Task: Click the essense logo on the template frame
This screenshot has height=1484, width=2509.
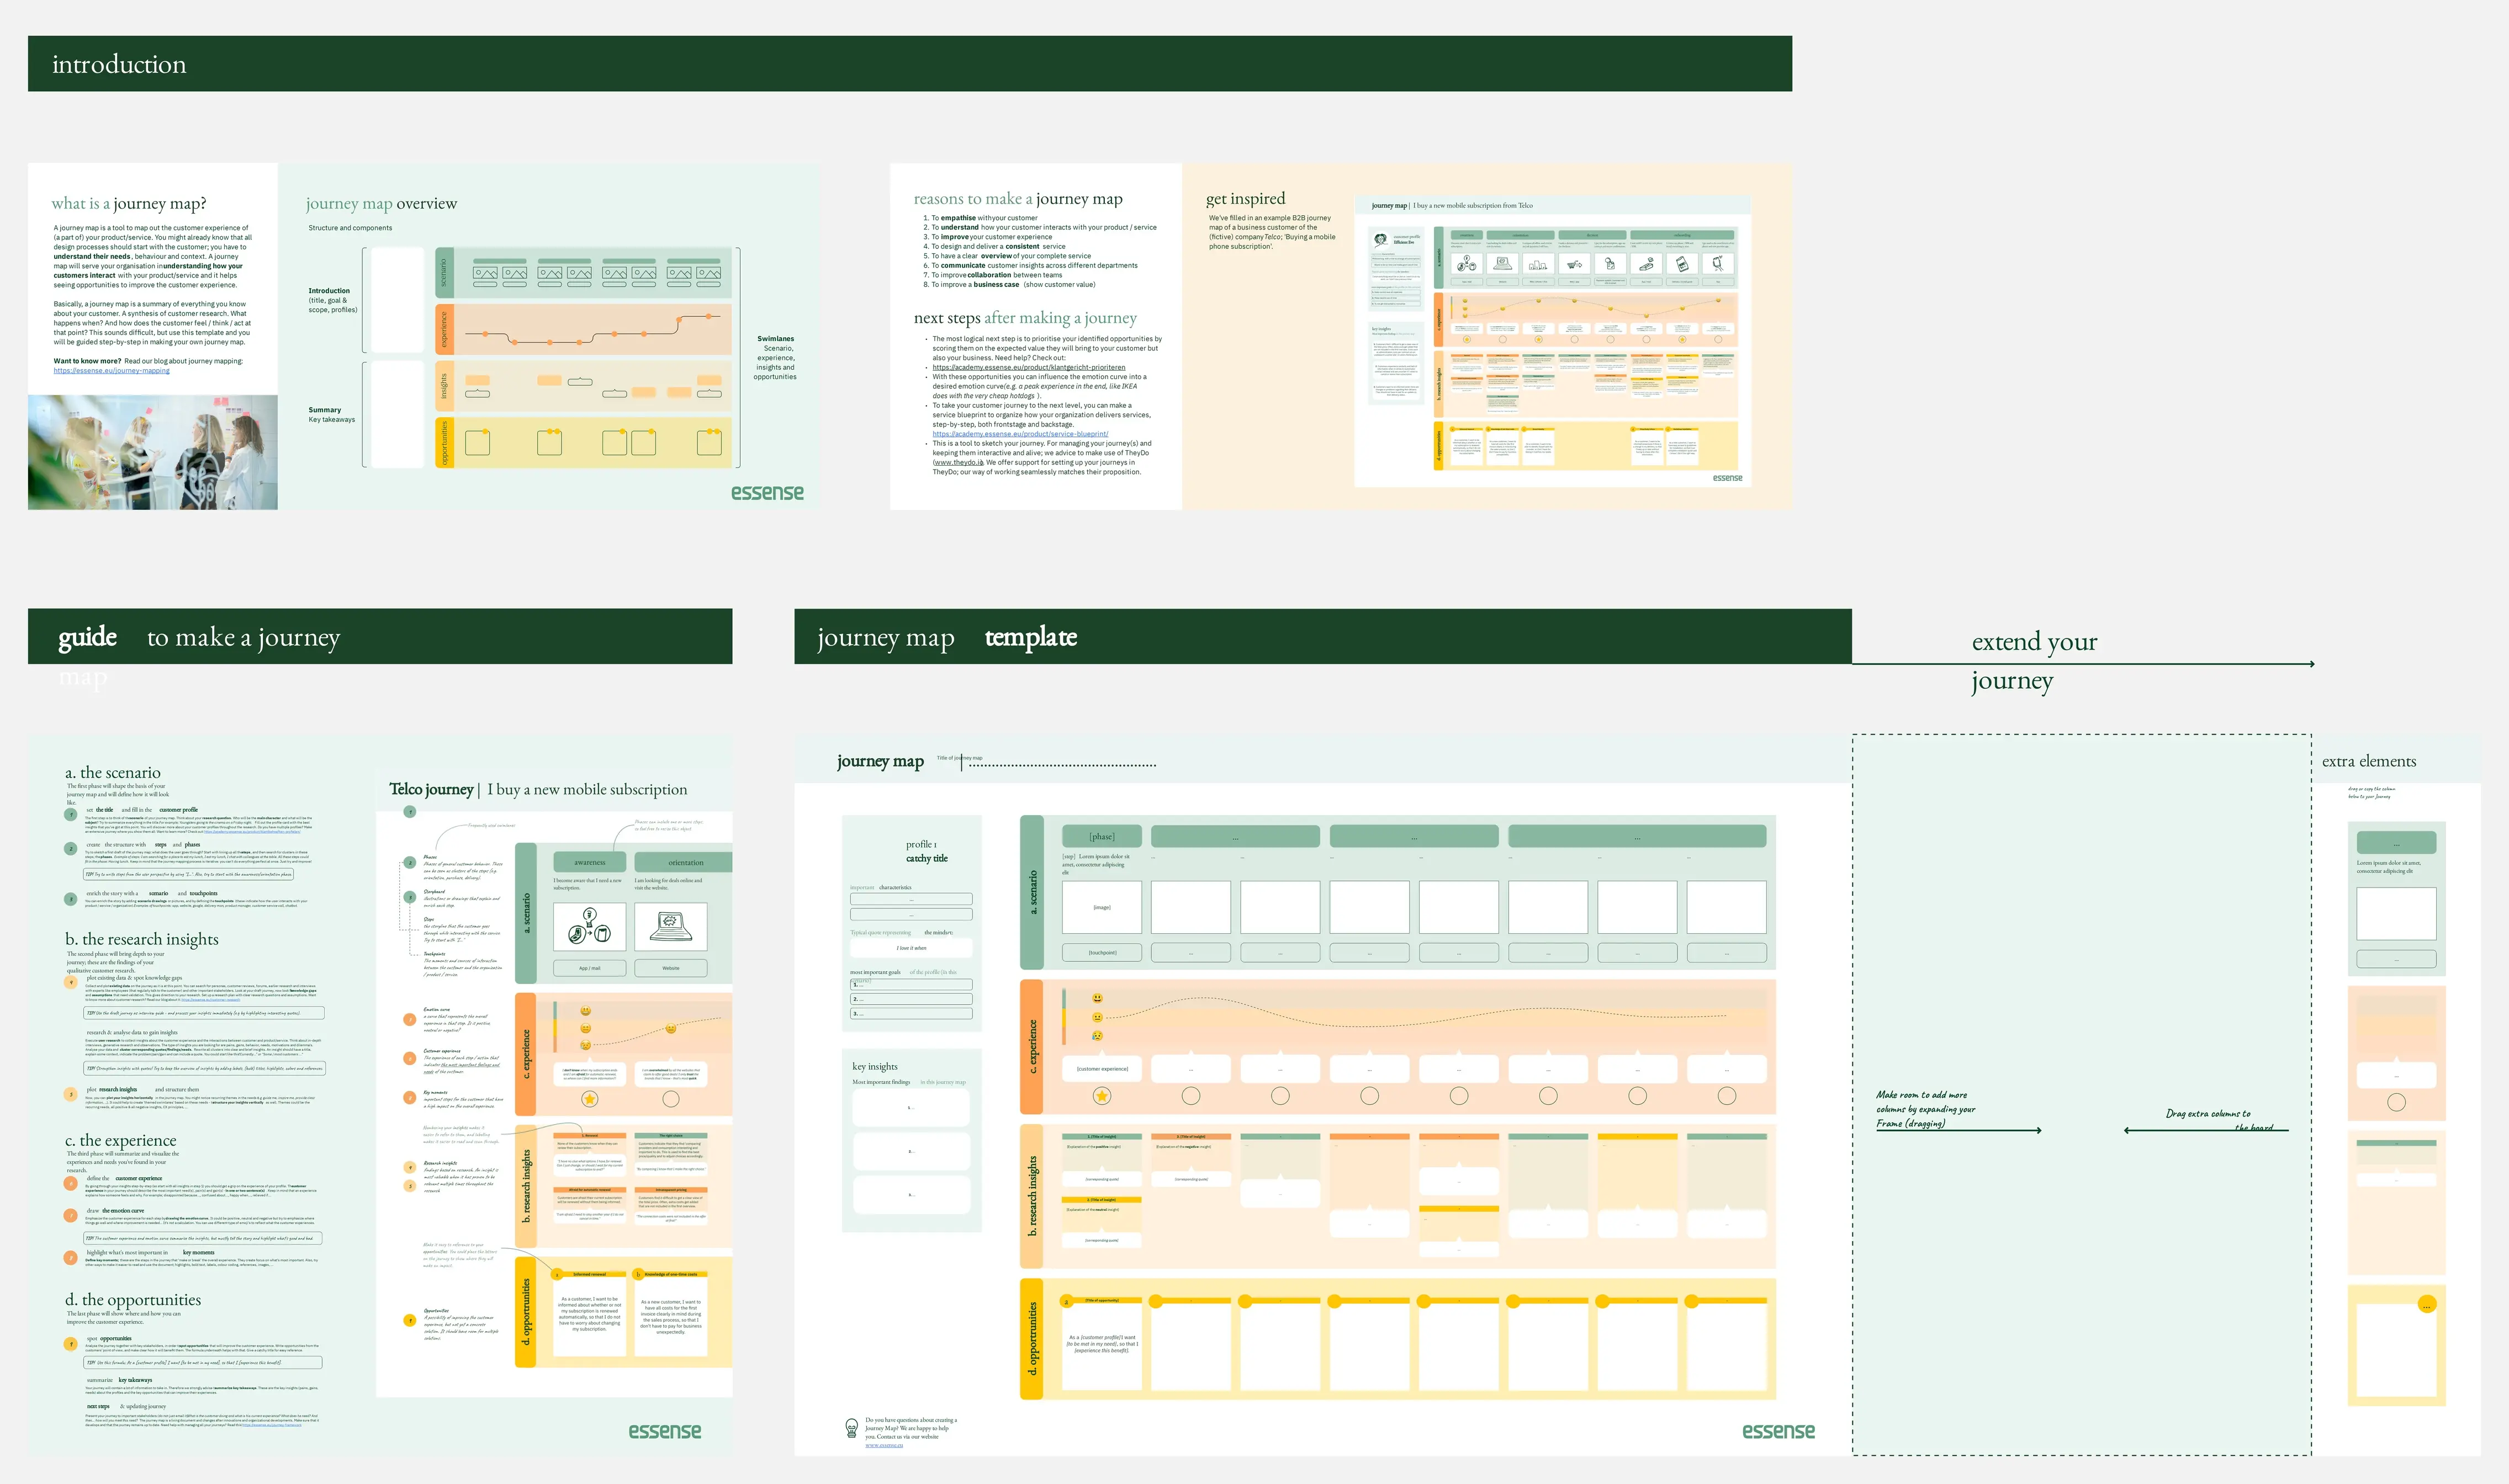Action: pos(1778,1431)
